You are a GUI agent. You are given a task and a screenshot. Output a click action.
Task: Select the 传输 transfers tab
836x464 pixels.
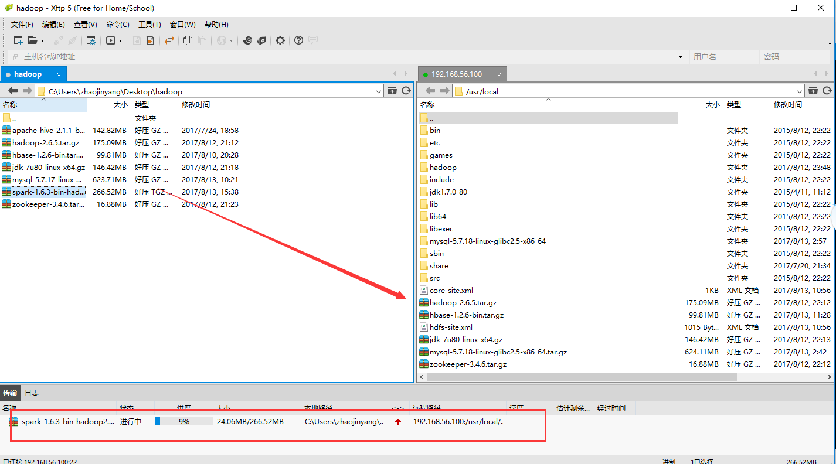tap(10, 393)
